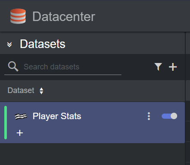Click the orange Datacenter database stack icon
This screenshot has width=190, height=165.
18,16
